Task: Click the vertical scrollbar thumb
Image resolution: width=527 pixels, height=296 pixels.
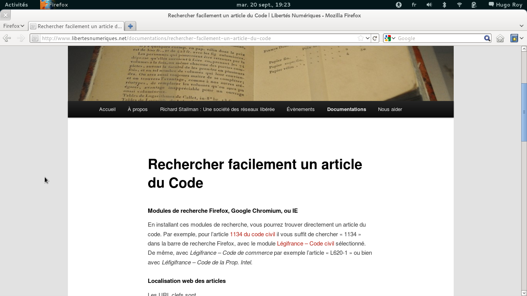Action: [524, 112]
